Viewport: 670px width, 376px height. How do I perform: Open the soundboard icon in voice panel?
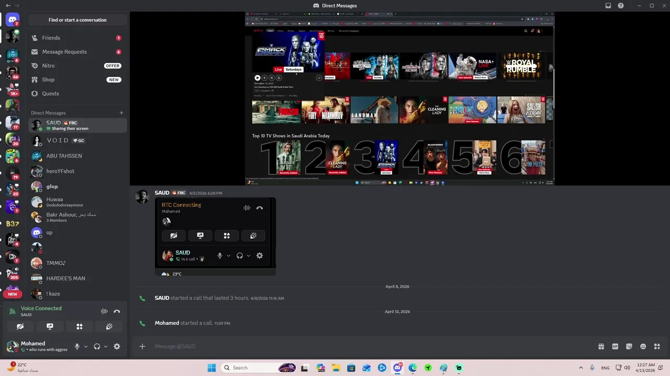[x=109, y=326]
